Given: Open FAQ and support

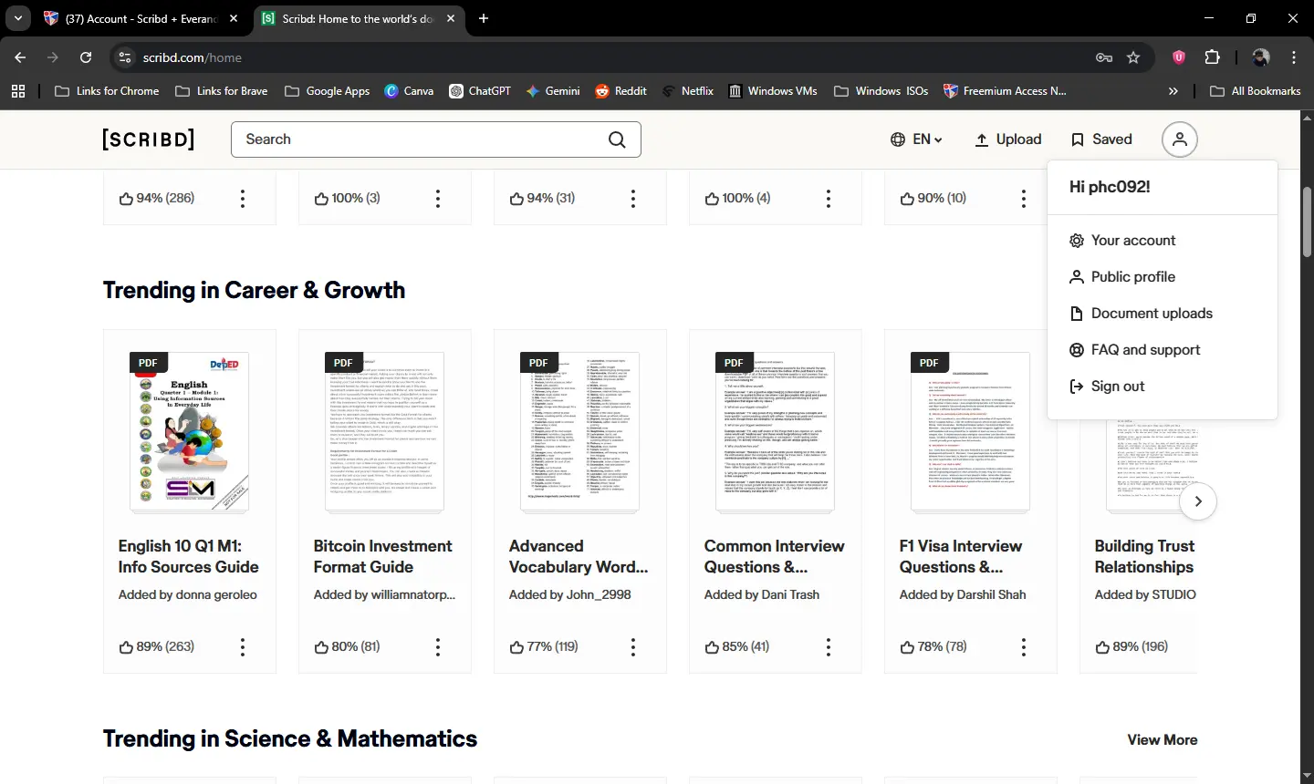Looking at the screenshot, I should pos(1134,350).
